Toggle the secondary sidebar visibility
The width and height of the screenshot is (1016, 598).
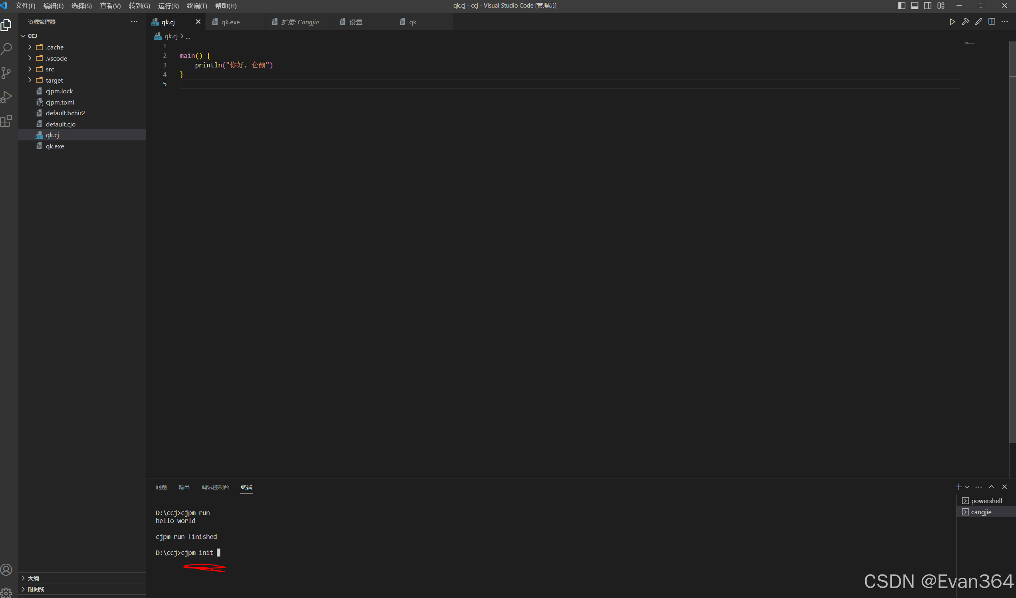(x=927, y=6)
